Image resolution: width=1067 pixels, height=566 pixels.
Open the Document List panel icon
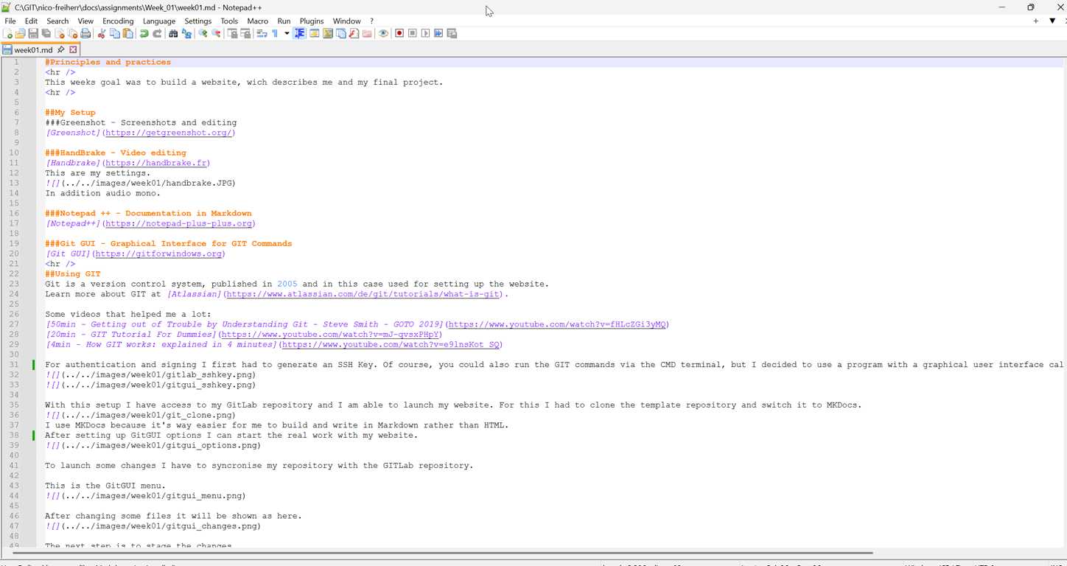341,33
